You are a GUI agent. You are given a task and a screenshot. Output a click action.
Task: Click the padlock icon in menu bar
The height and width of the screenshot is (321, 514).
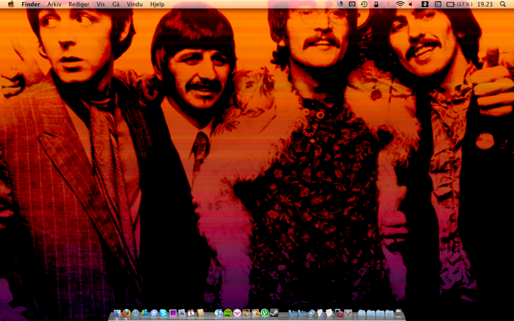pyautogui.click(x=376, y=4)
